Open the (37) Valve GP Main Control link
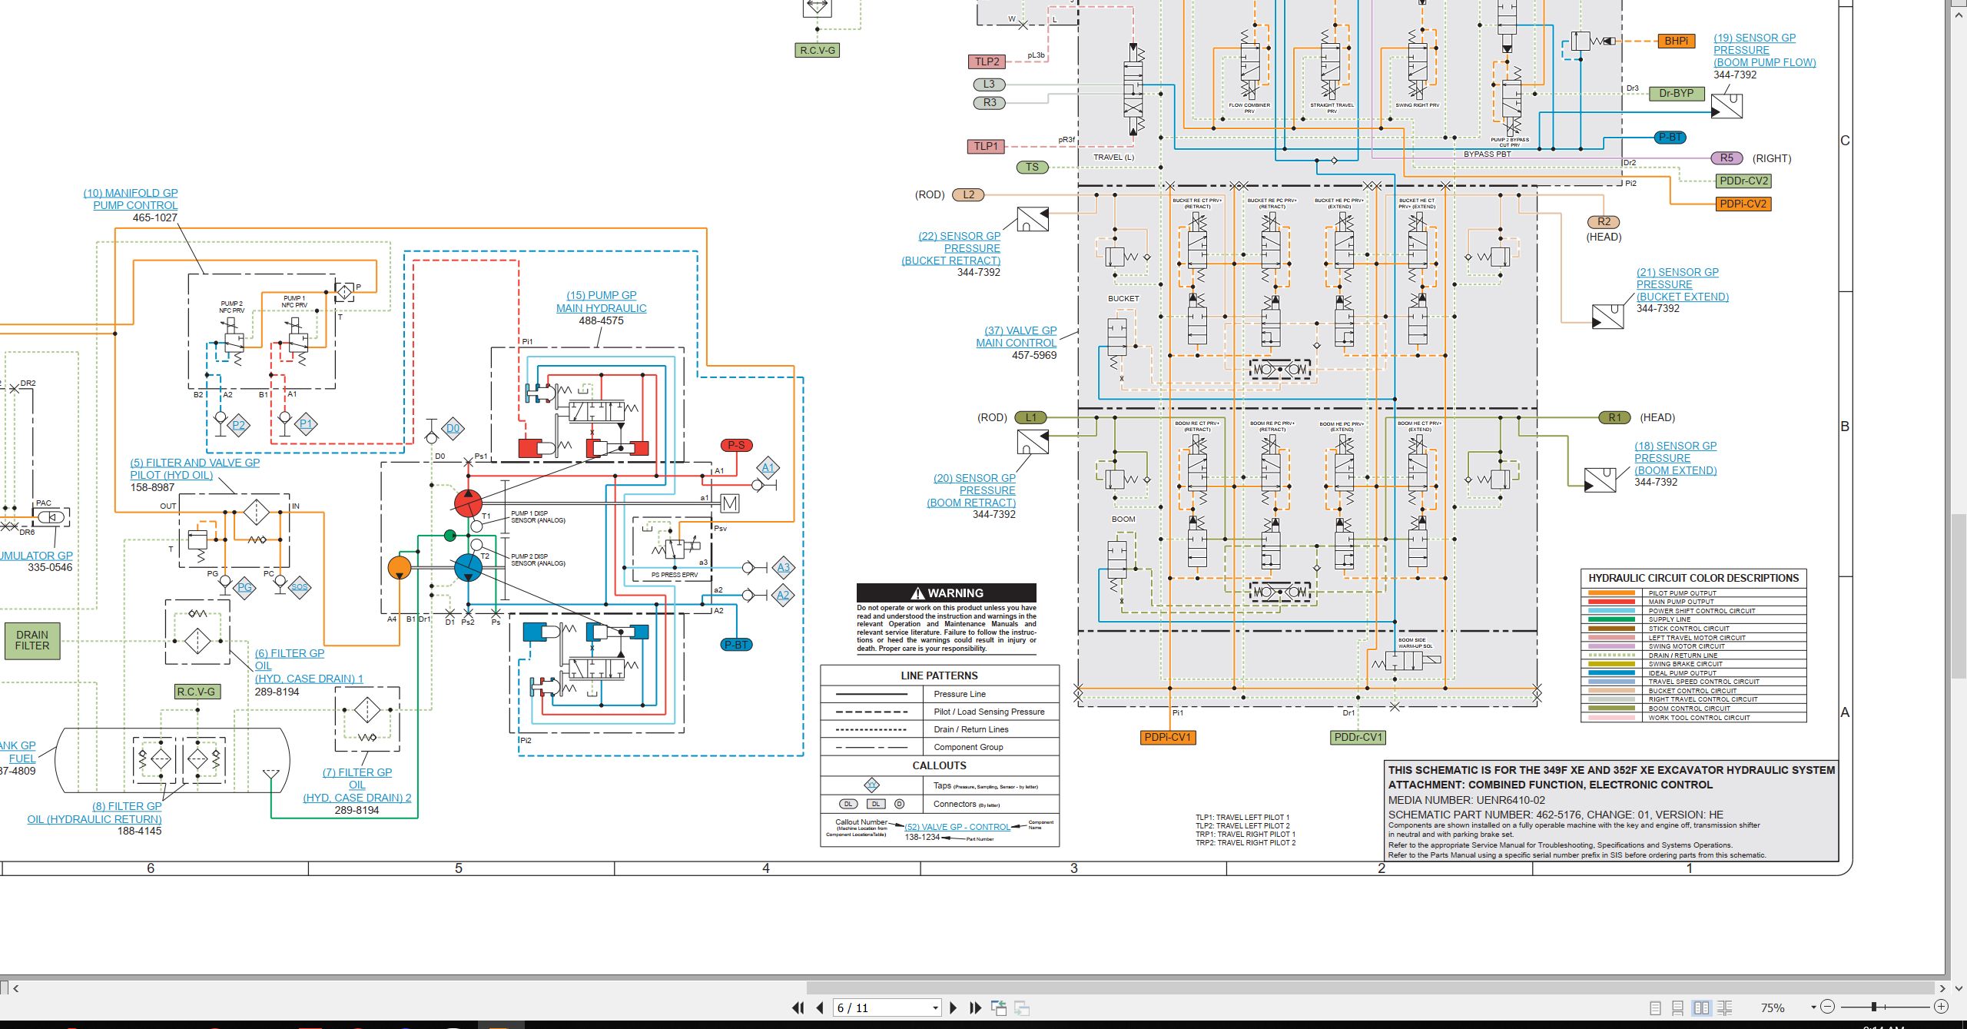The image size is (1967, 1029). pos(1016,337)
